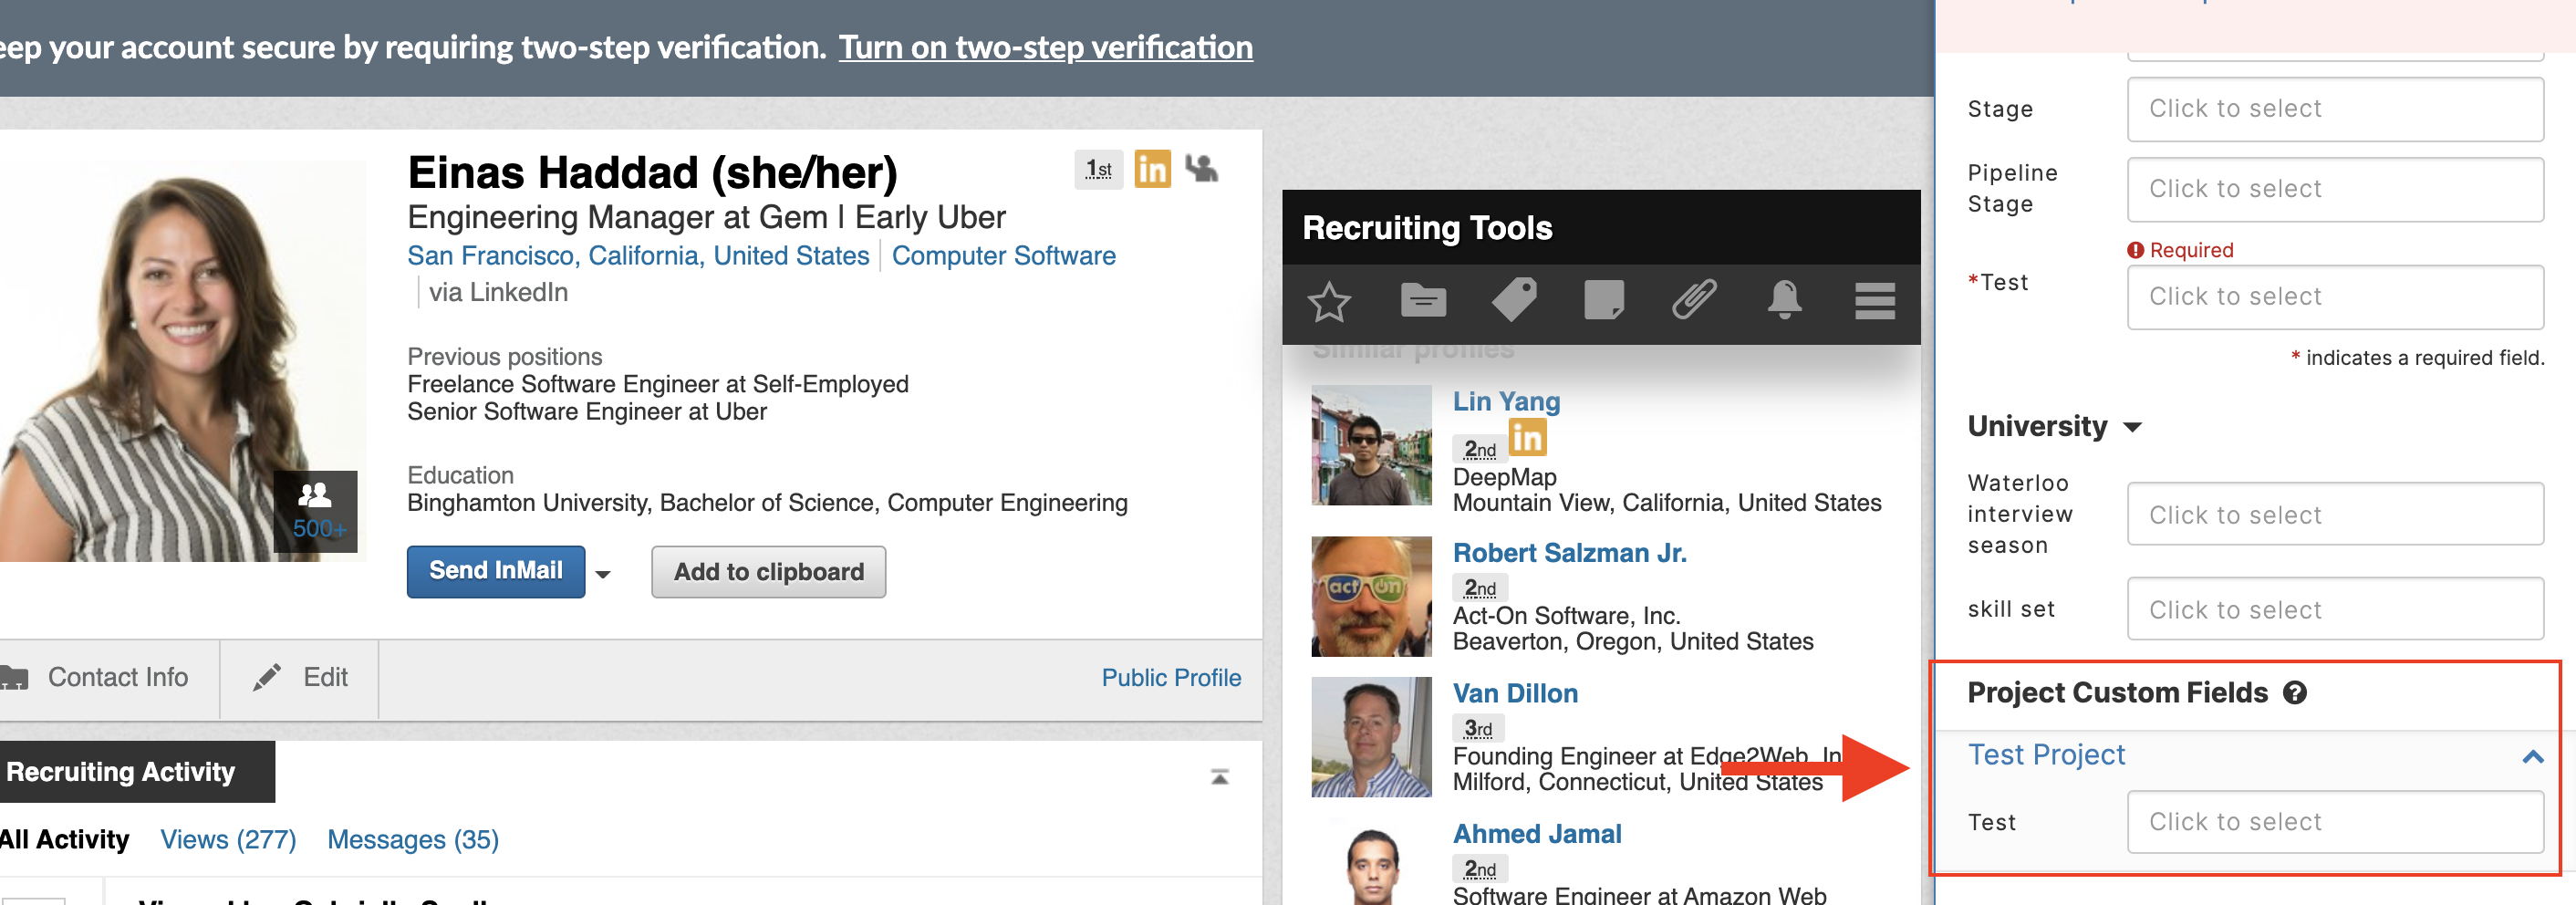
Task: Click the tag icon in Recruiting Tools
Action: (x=1514, y=300)
